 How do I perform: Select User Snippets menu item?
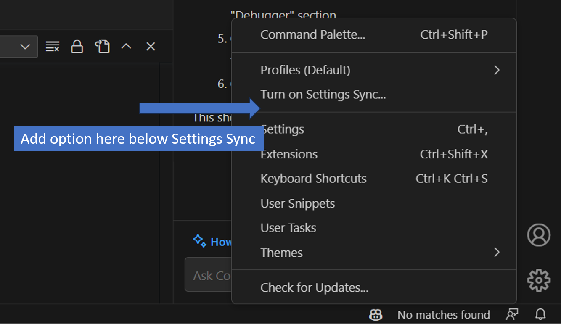click(374, 203)
